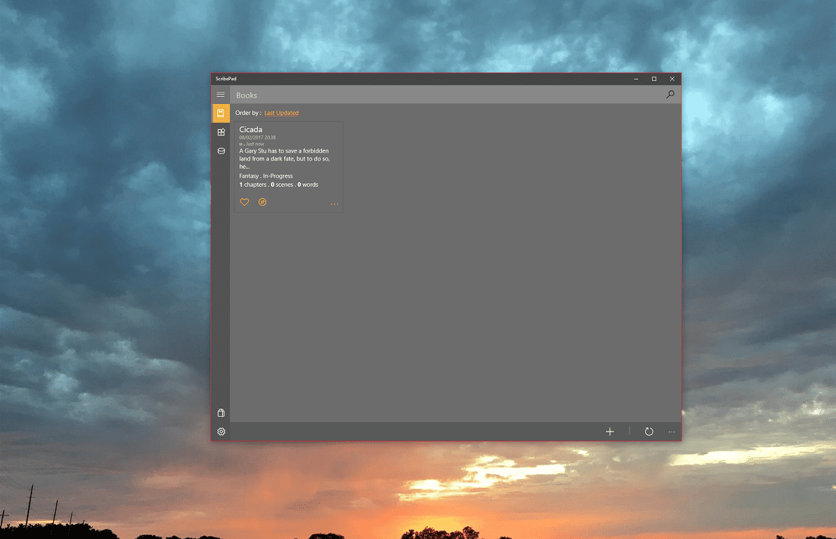Open the Cicada book title
Screen dimensions: 836x539
coord(251,130)
